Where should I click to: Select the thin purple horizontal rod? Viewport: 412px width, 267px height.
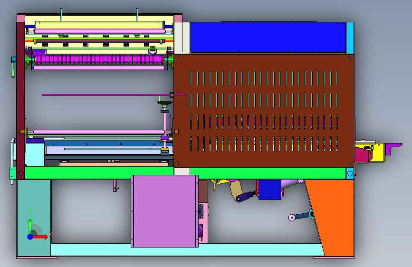coord(114,95)
